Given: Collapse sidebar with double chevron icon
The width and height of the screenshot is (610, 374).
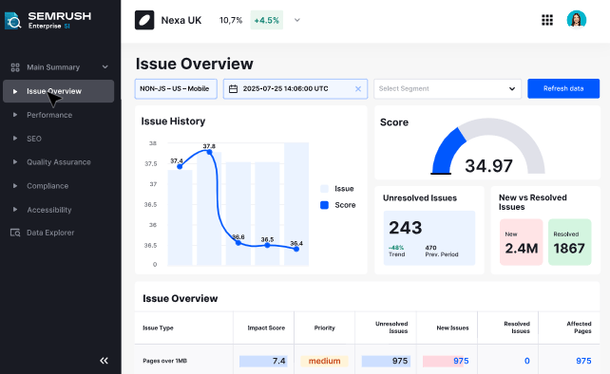Looking at the screenshot, I should click(x=104, y=361).
